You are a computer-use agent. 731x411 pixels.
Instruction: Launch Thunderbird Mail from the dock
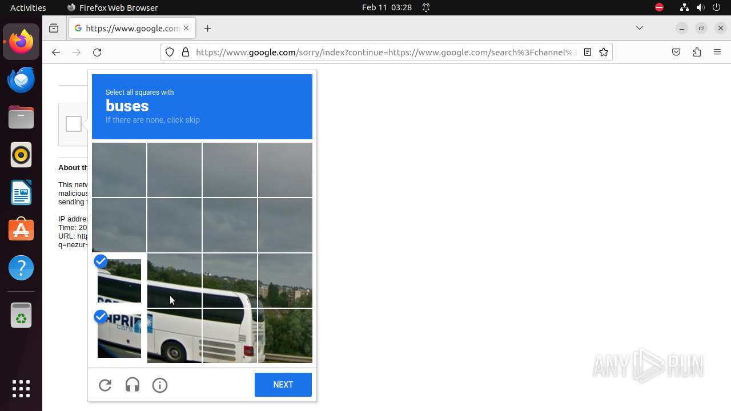point(21,79)
